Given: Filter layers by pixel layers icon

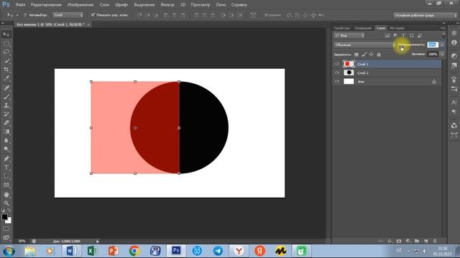Looking at the screenshot, I should pos(387,35).
